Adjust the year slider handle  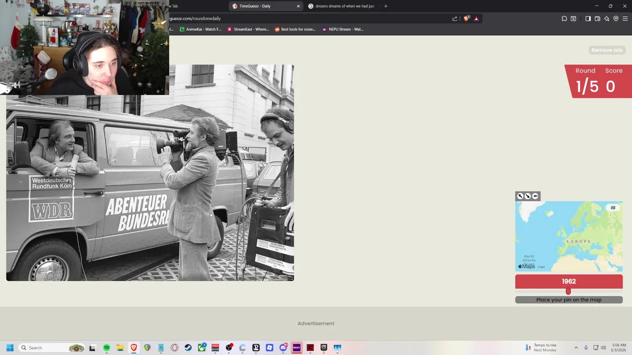[x=568, y=291]
